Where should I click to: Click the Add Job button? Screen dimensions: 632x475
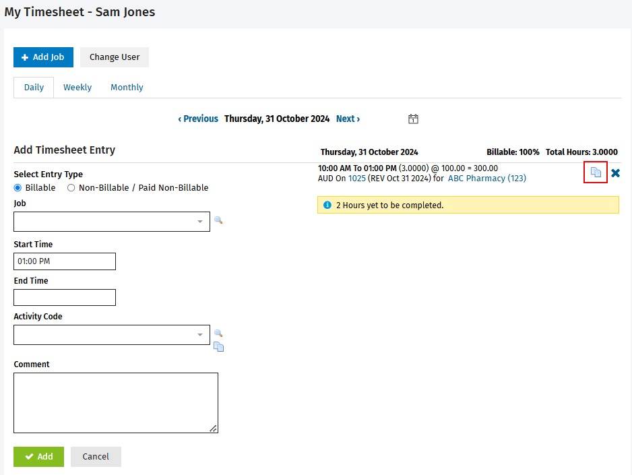[44, 57]
